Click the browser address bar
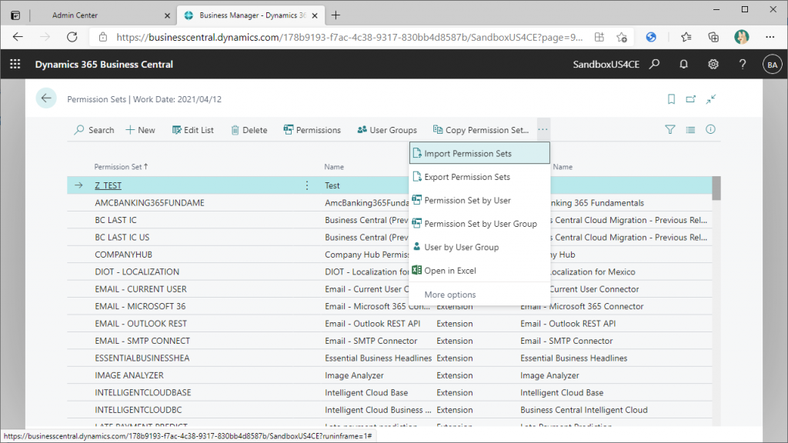The image size is (788, 443). (349, 37)
